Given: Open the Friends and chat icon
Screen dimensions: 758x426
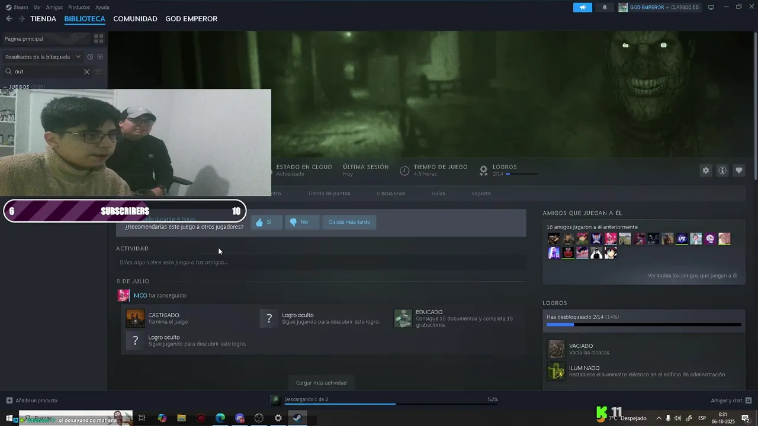Looking at the screenshot, I should pyautogui.click(x=749, y=401).
